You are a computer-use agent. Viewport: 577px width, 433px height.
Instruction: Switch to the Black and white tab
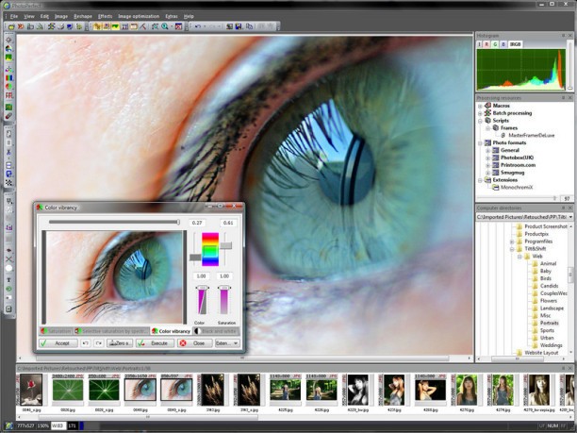pos(216,331)
